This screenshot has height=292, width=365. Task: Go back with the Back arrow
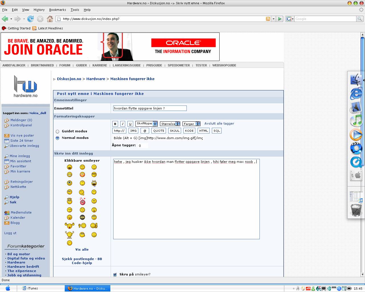(5, 19)
